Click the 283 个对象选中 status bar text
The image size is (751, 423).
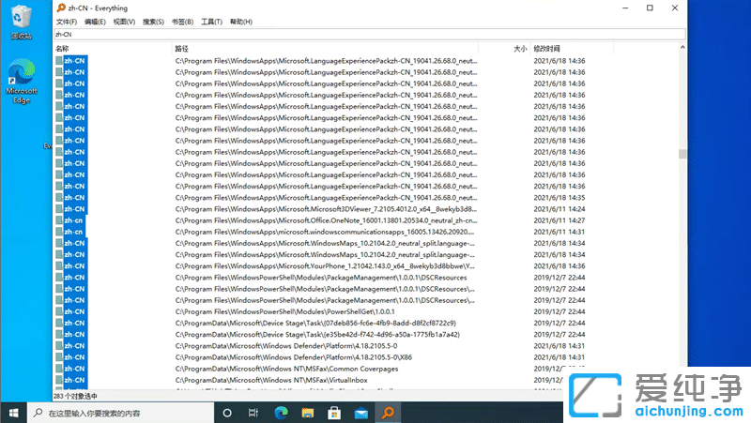[x=75, y=396]
